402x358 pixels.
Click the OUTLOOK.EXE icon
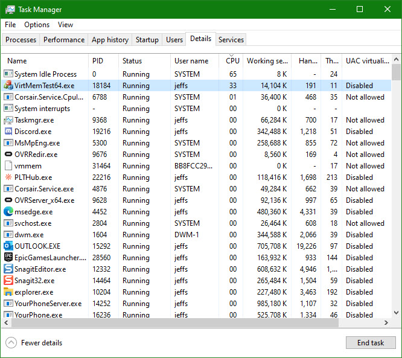coord(8,246)
